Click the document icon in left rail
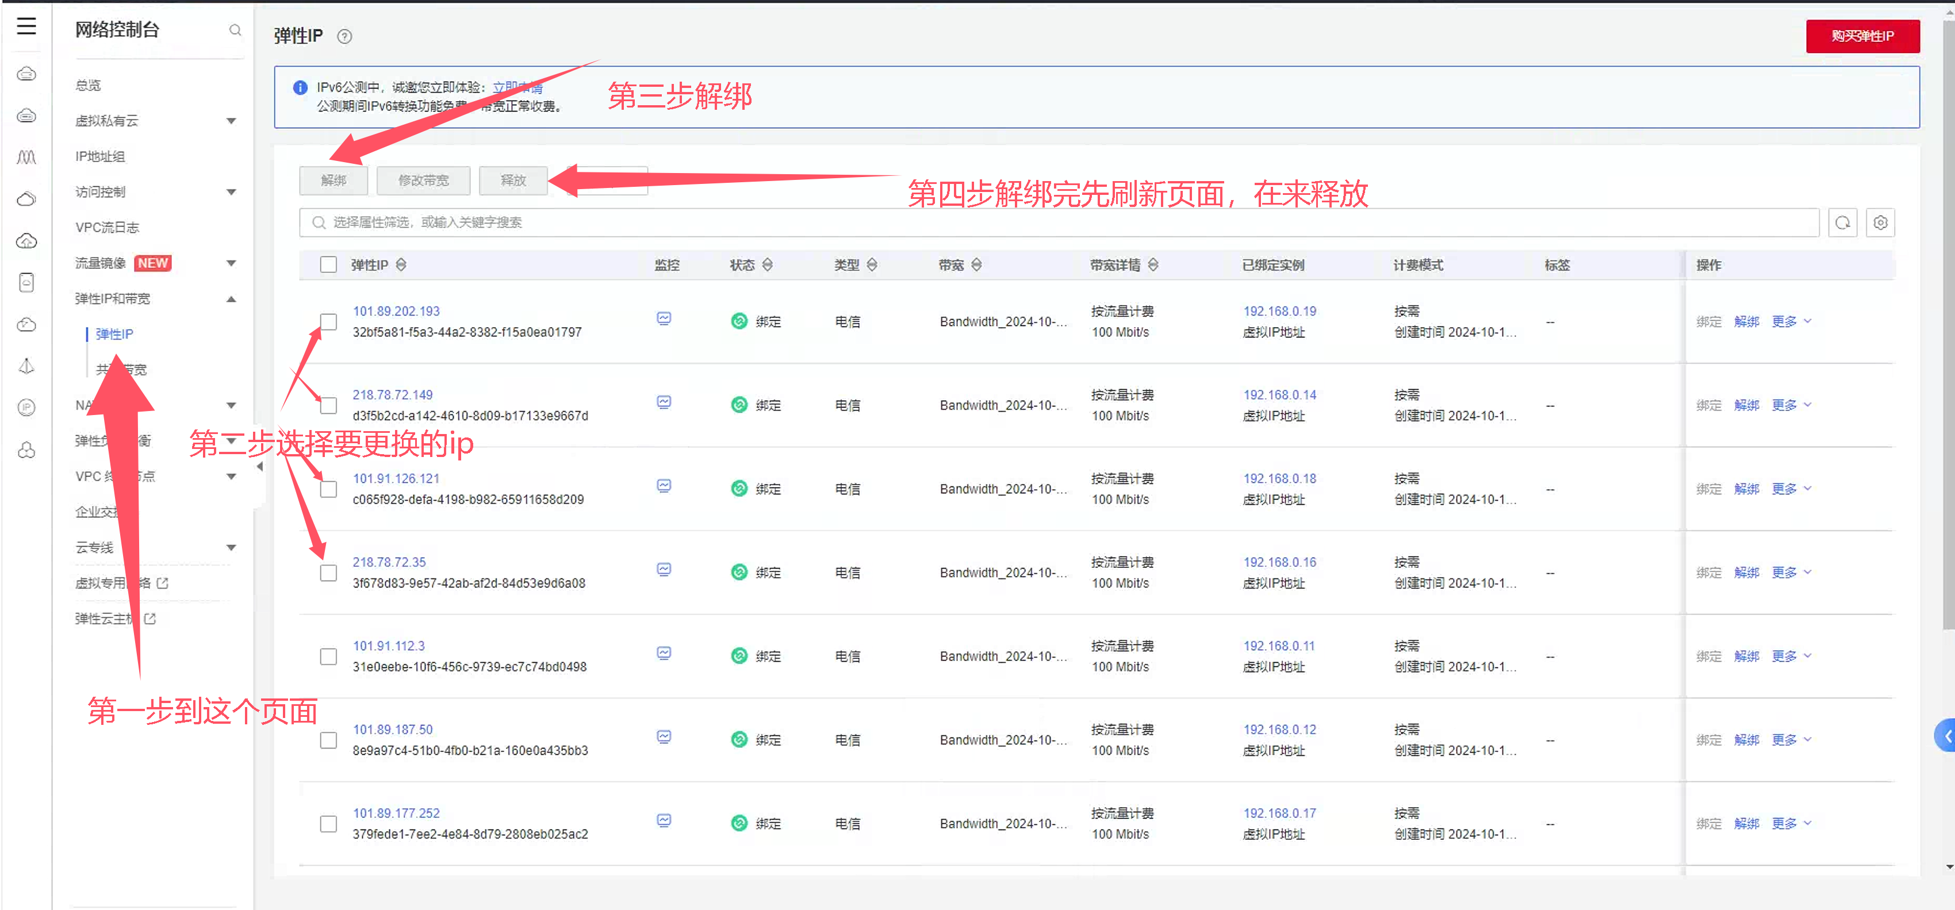 pos(26,283)
